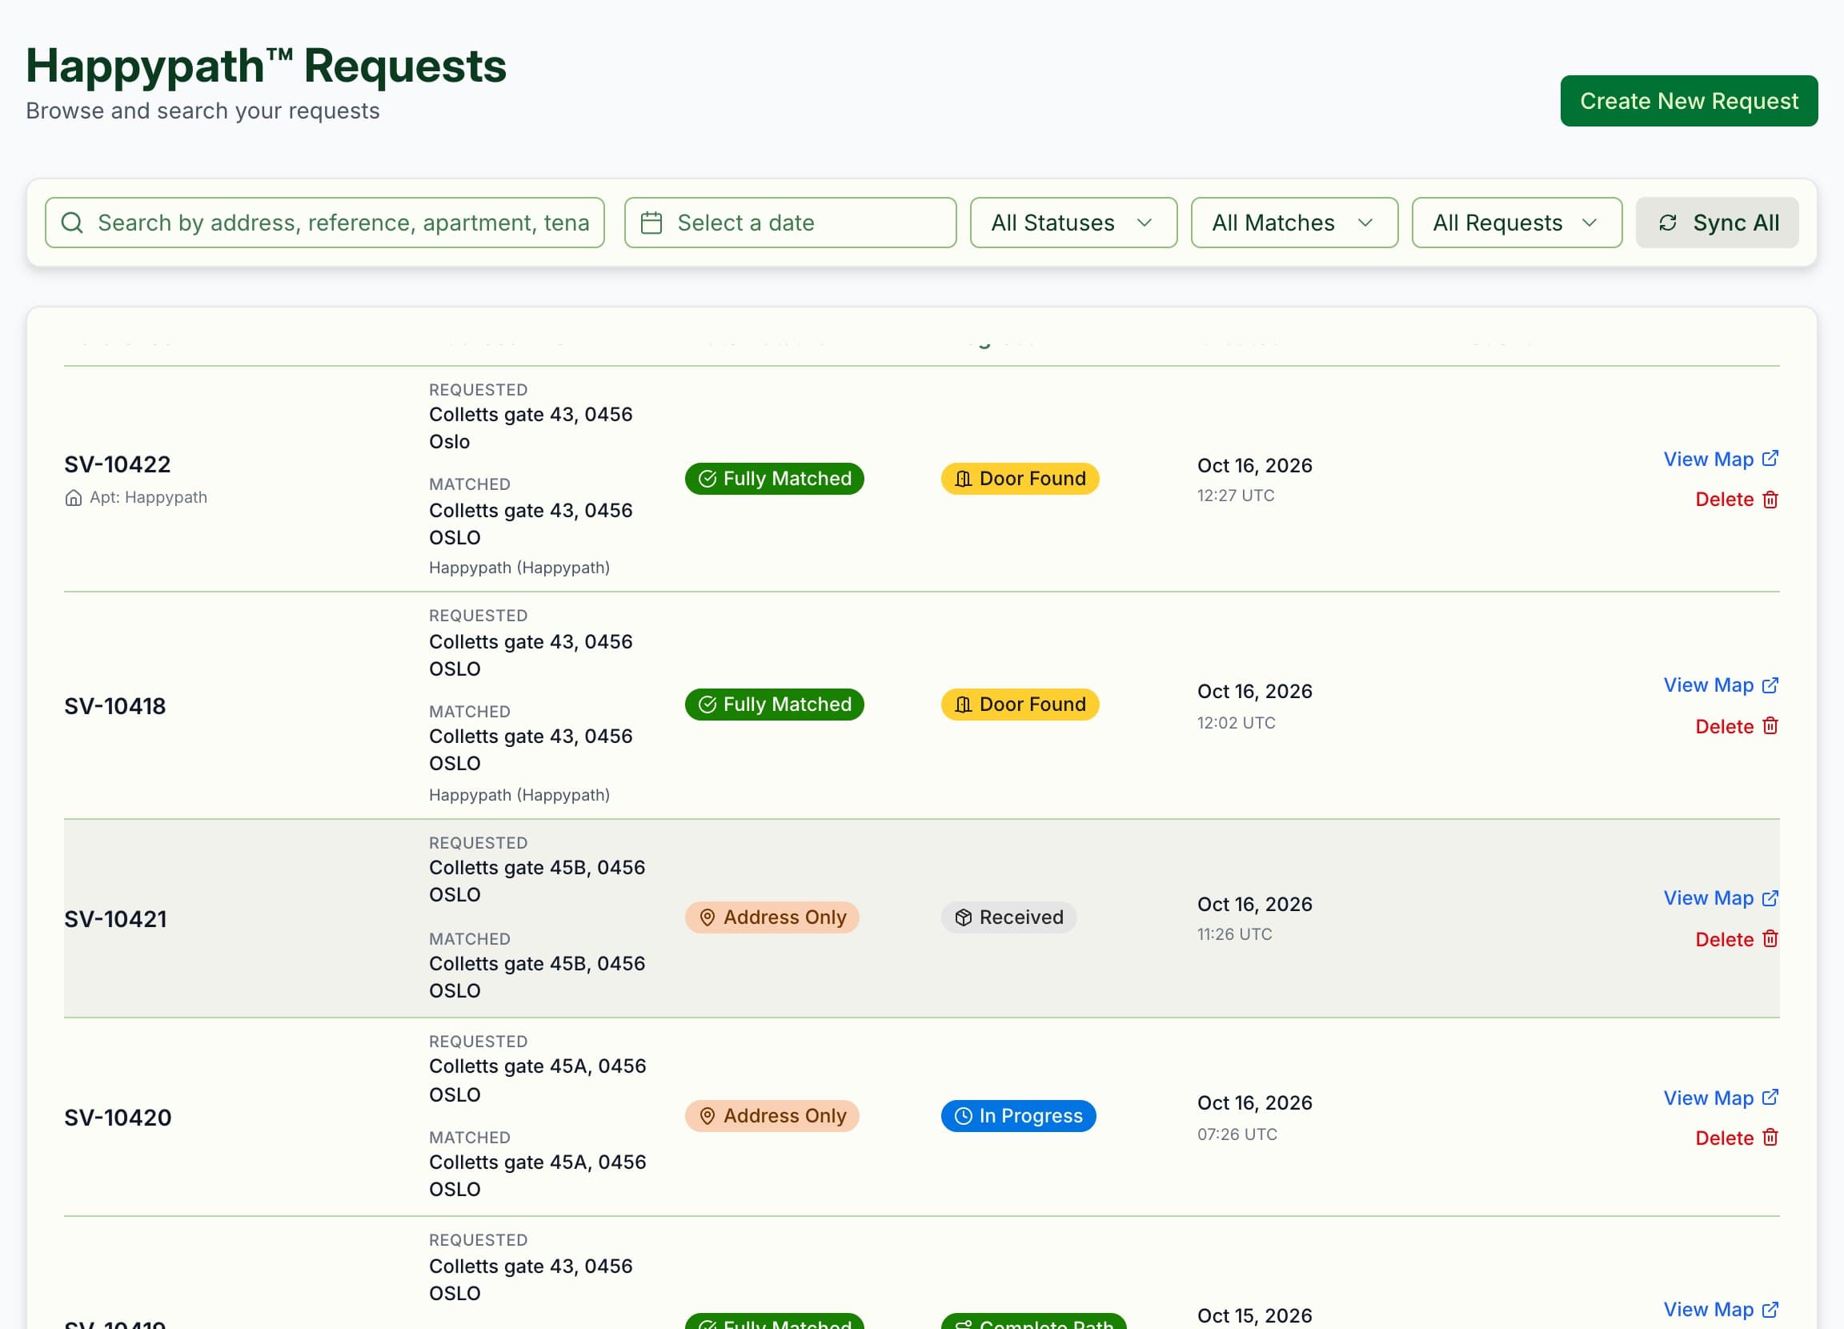Open the All Statuses dropdown

pos(1073,223)
